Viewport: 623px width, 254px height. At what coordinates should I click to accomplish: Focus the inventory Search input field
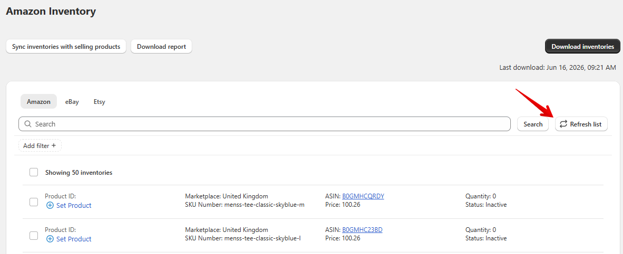tap(264, 124)
